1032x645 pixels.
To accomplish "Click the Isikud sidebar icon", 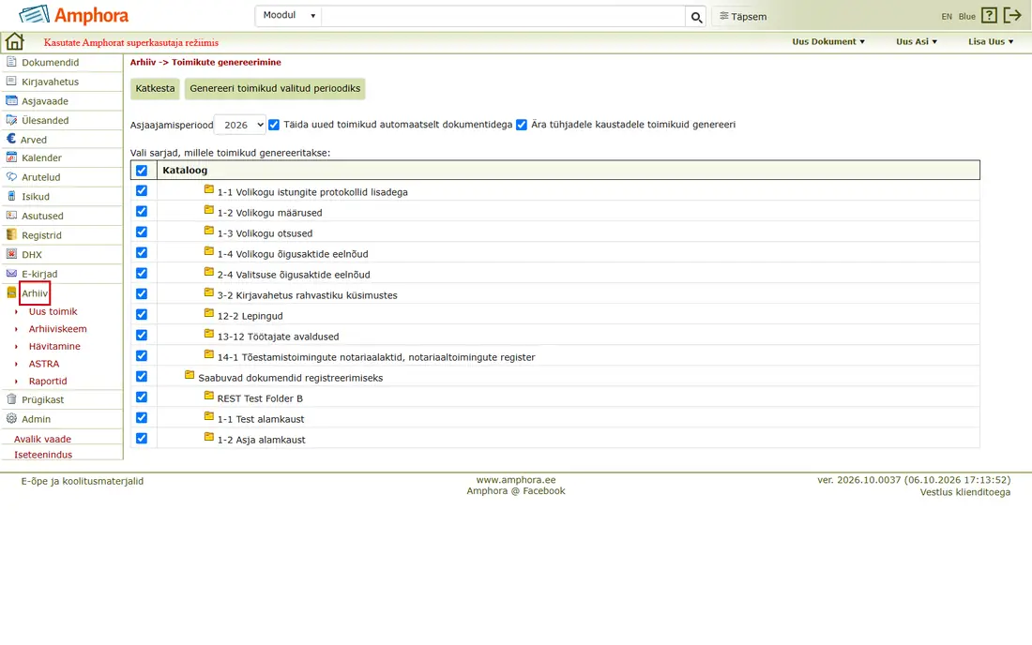I will (11, 196).
